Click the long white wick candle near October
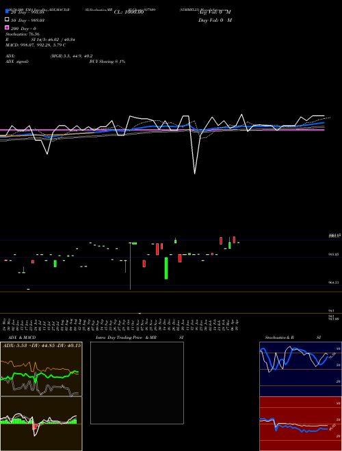 point(131,266)
